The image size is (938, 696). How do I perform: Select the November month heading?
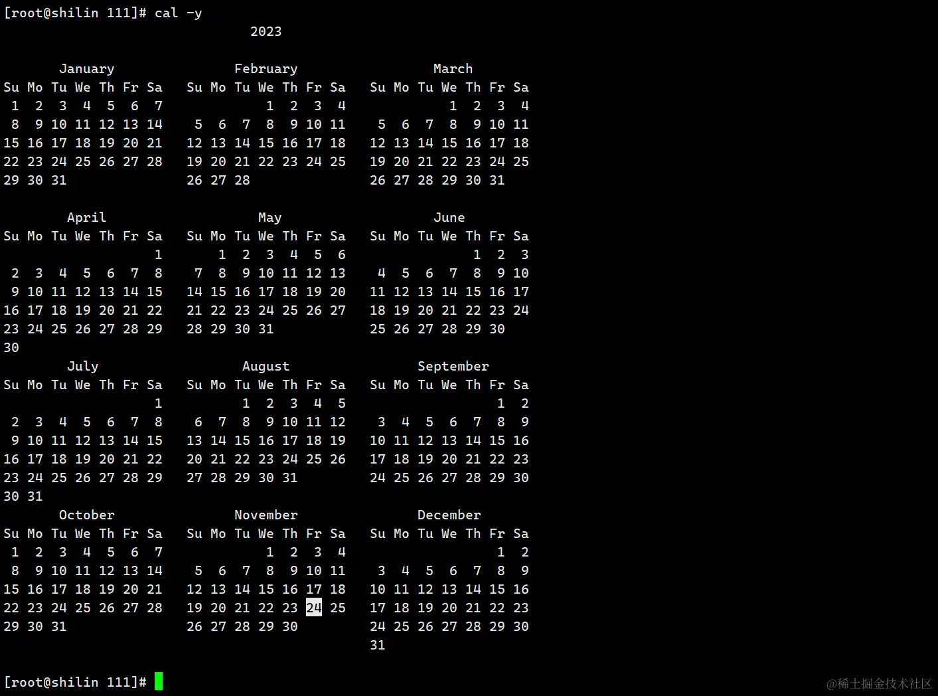pyautogui.click(x=266, y=515)
